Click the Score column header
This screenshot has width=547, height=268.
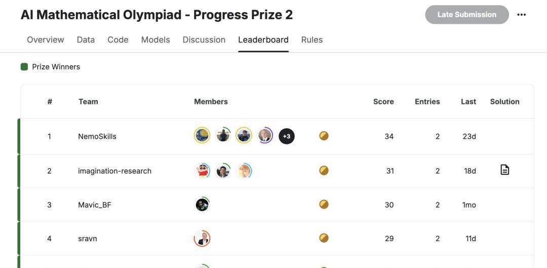[x=383, y=101]
